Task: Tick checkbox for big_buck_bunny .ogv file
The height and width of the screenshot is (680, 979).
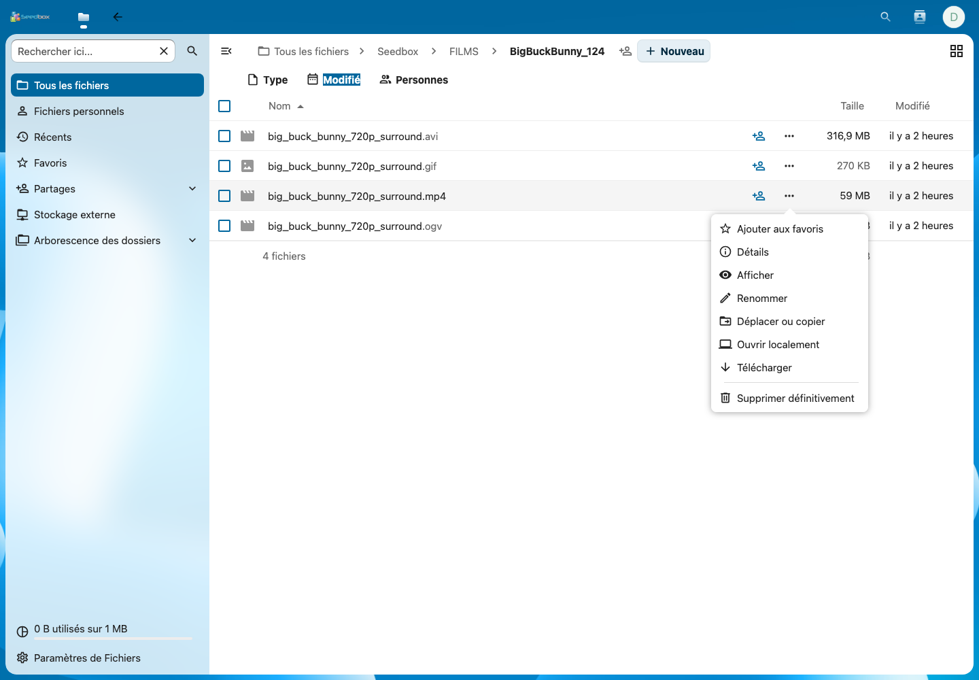Action: (x=224, y=226)
